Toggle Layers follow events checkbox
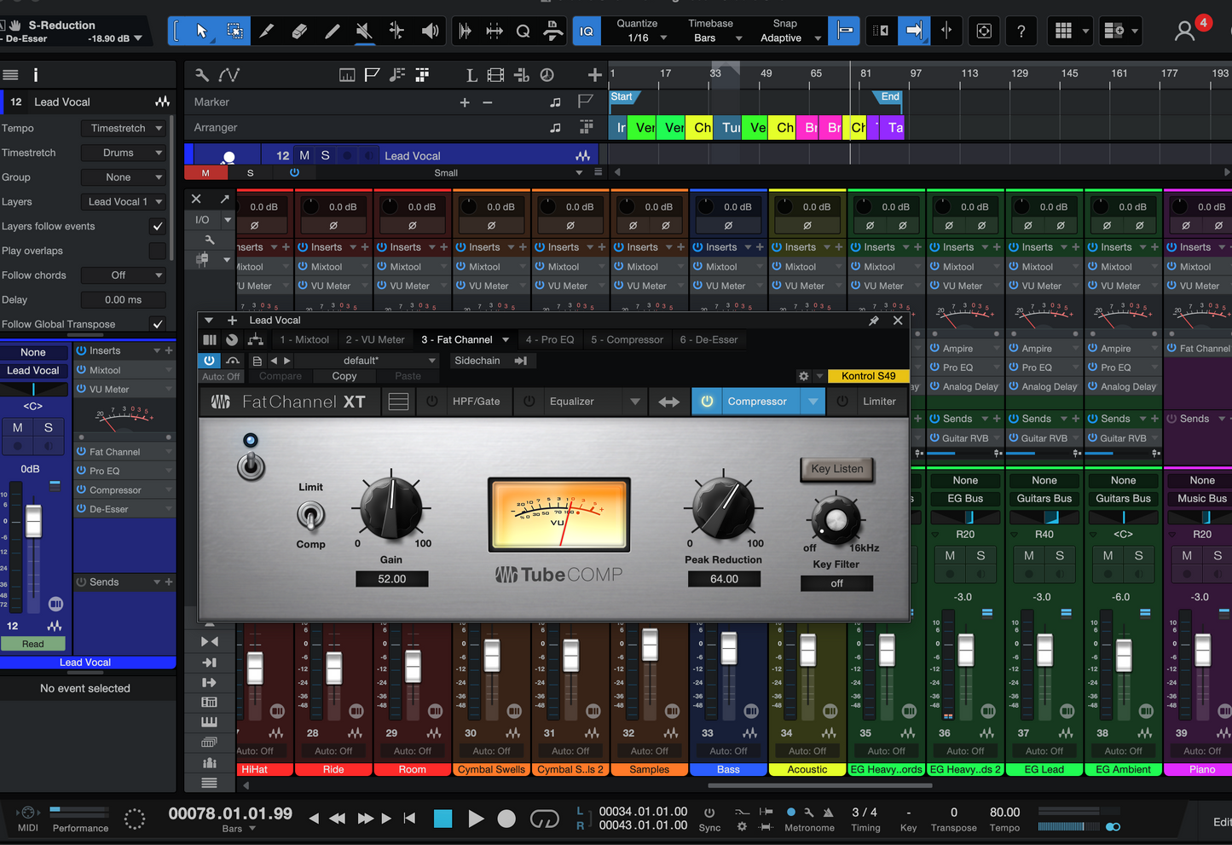This screenshot has height=845, width=1232. pos(157,226)
